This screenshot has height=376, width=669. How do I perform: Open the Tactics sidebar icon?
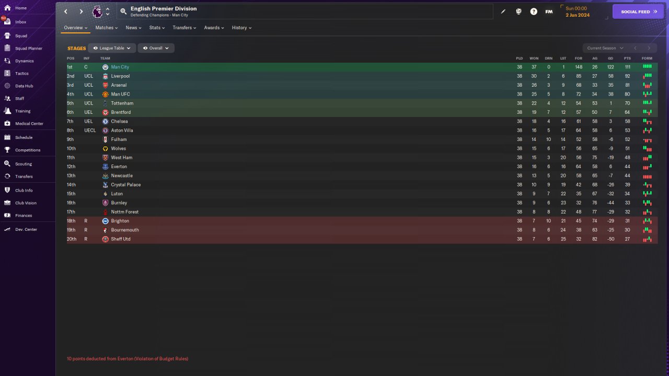pyautogui.click(x=7, y=74)
